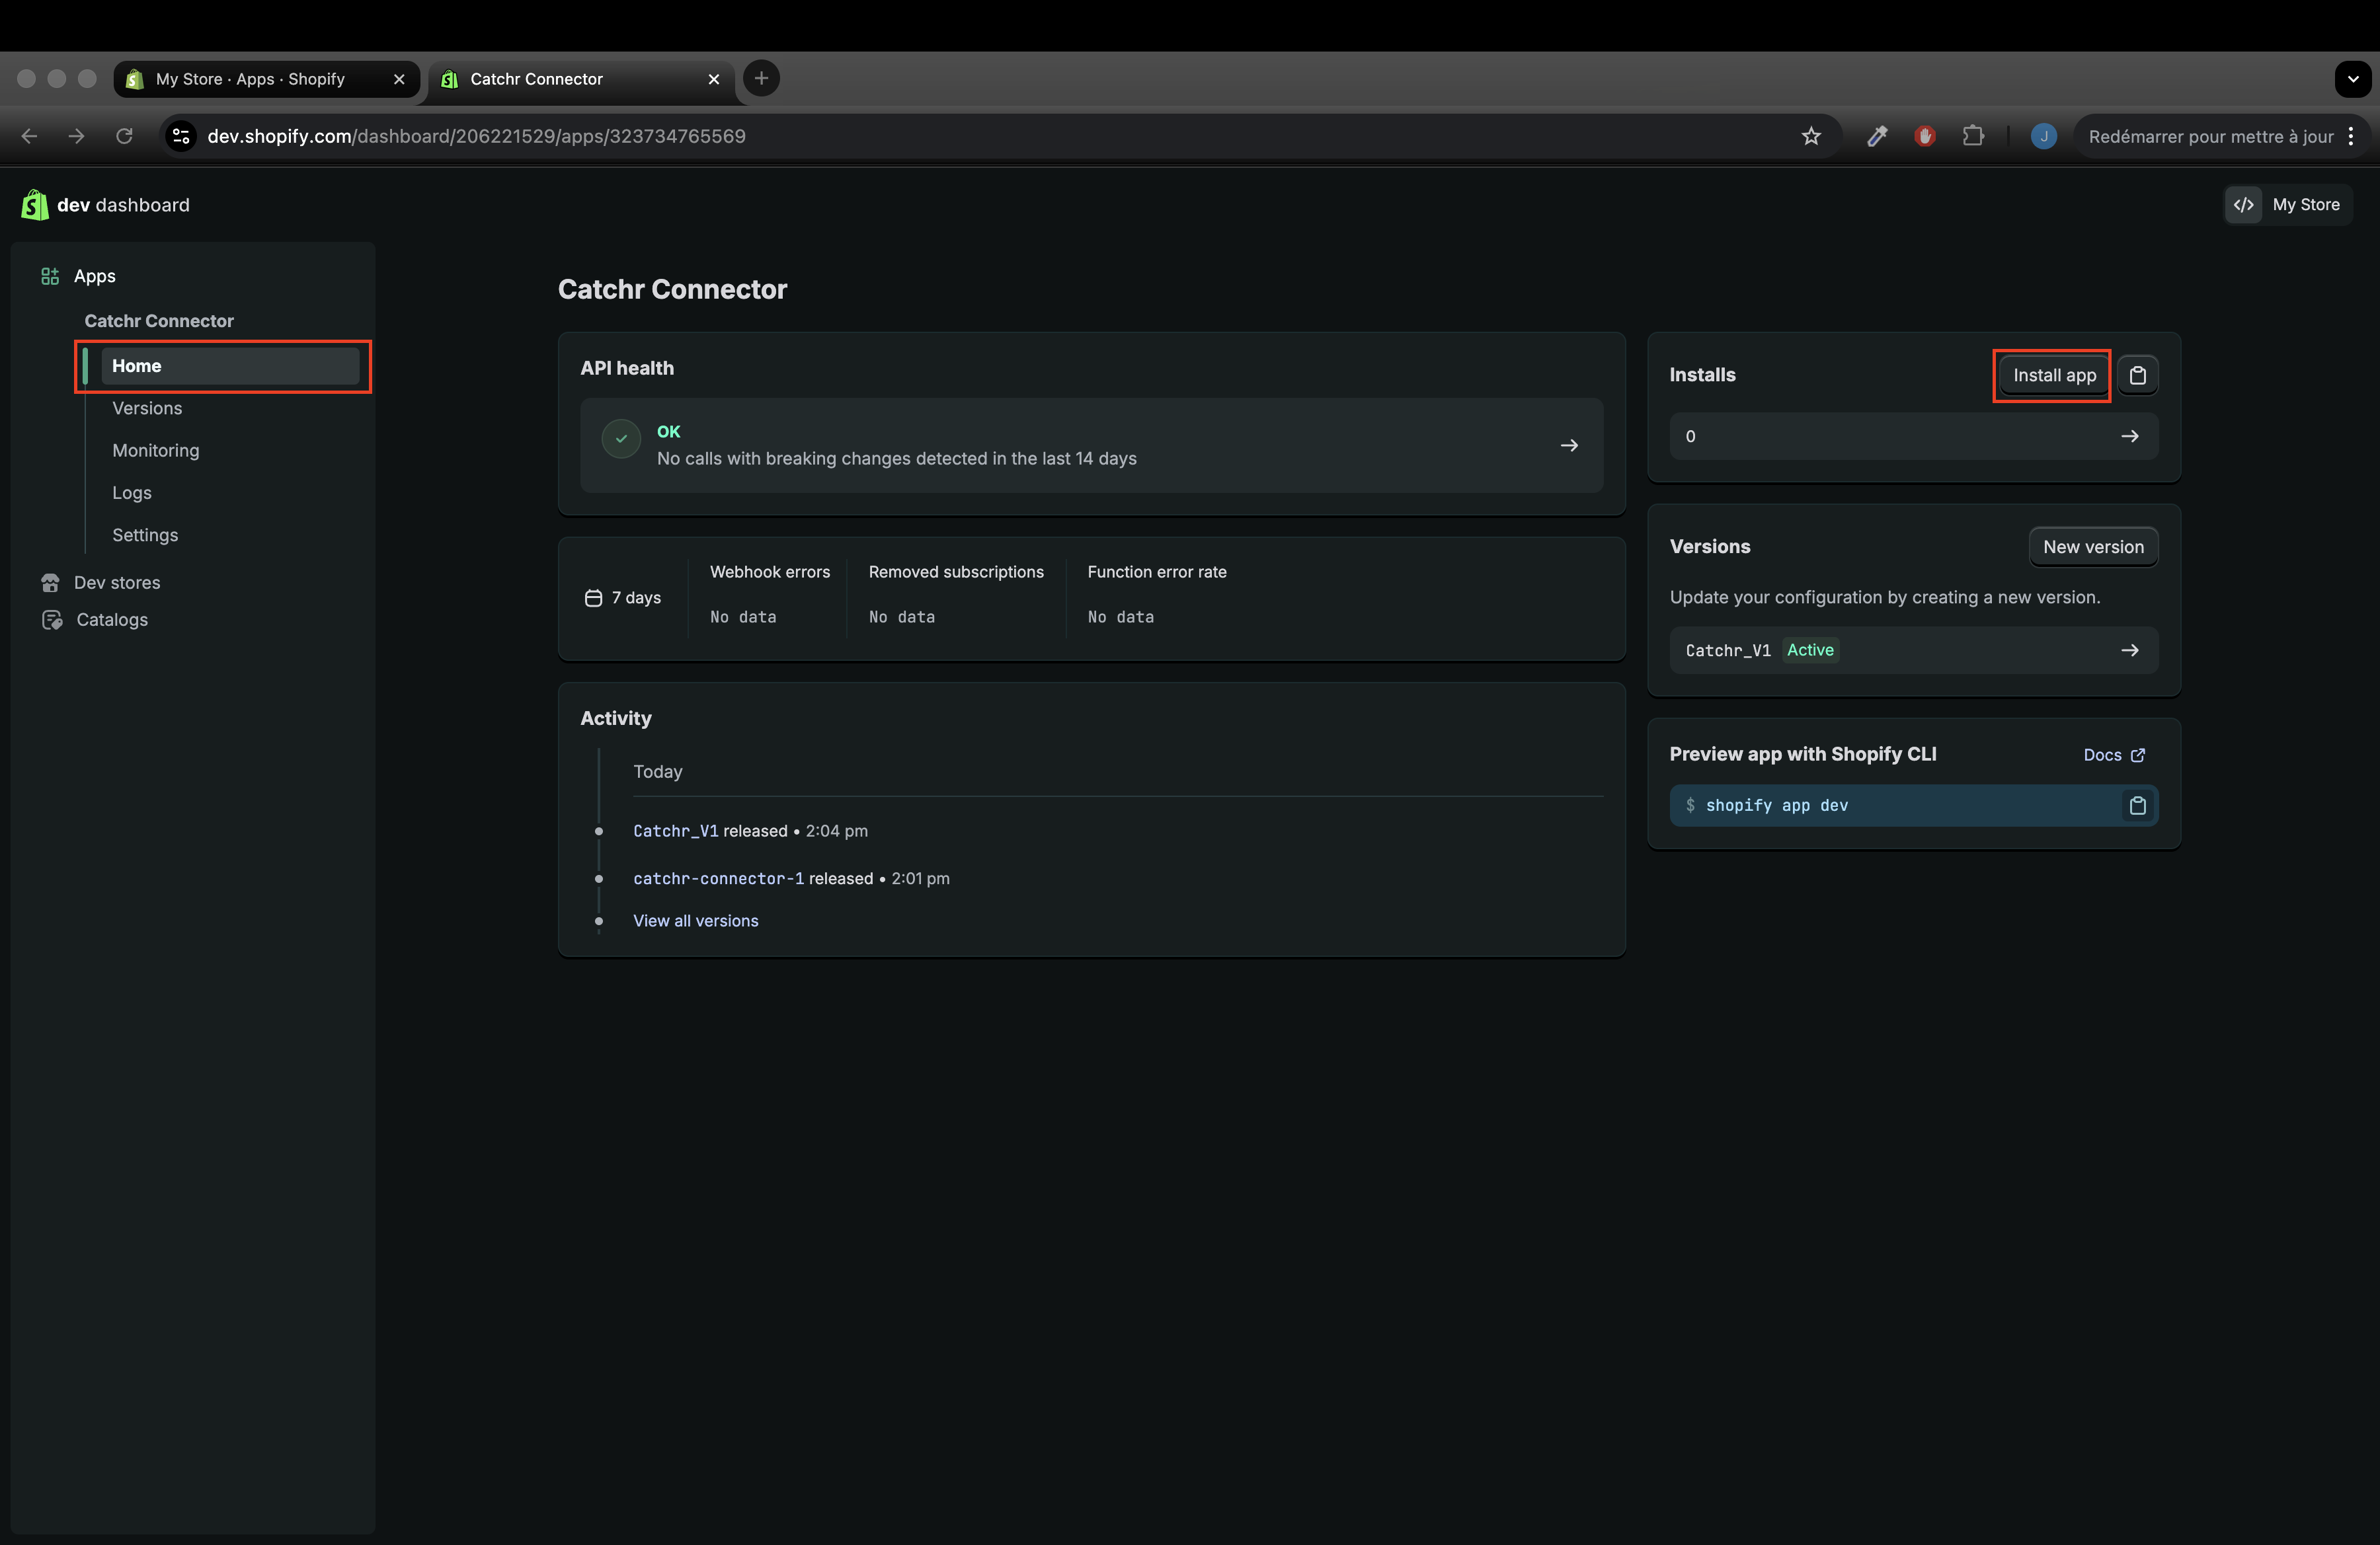Copy the shopify app dev command
The image size is (2380, 1545).
click(2137, 806)
